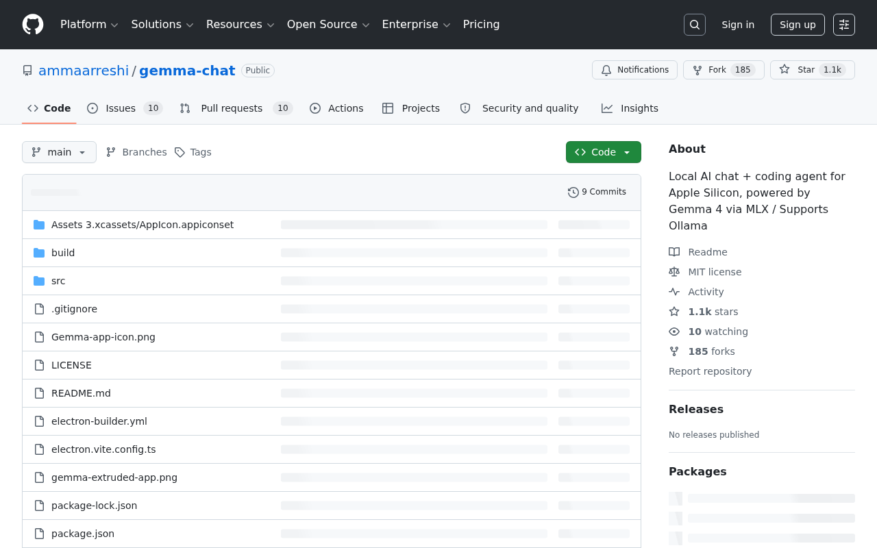Image resolution: width=877 pixels, height=548 pixels.
Task: Open the src folder name
Action: 58,281
